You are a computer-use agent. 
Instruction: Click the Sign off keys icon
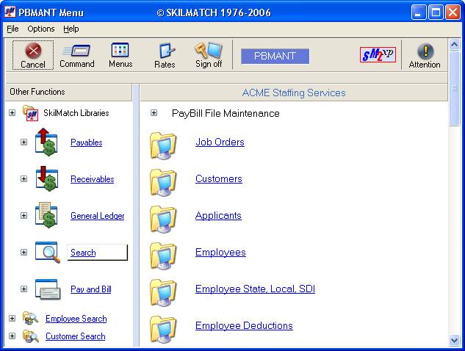(x=209, y=50)
